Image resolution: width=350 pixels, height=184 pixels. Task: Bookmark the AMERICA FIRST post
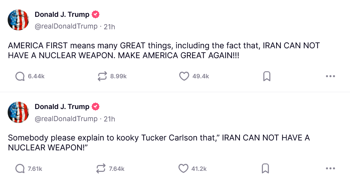pyautogui.click(x=267, y=76)
